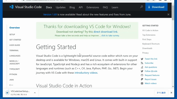Open the Extensions nav item
Viewport: 177px width, 99px height.
(93, 7)
